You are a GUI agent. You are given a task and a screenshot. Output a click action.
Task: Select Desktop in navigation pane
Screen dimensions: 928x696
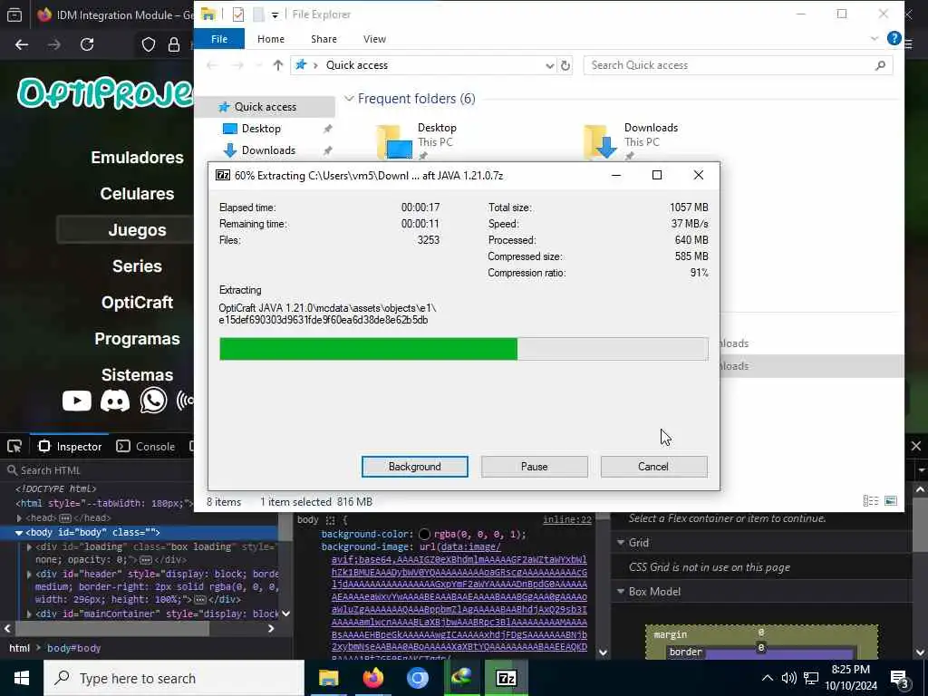click(x=261, y=129)
